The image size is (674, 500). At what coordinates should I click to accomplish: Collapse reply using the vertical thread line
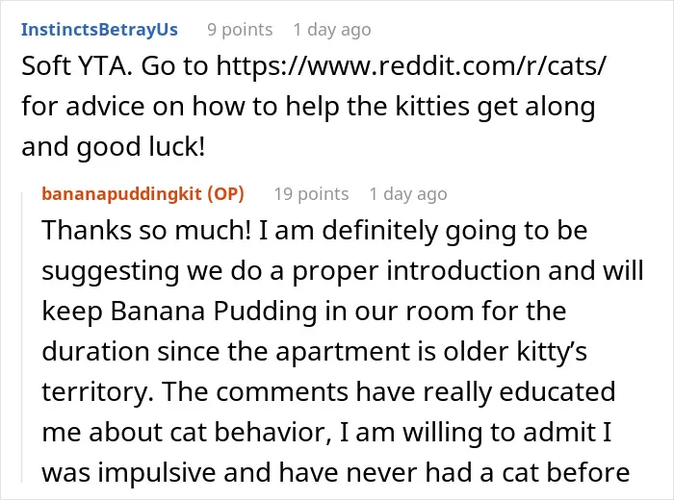click(x=22, y=337)
